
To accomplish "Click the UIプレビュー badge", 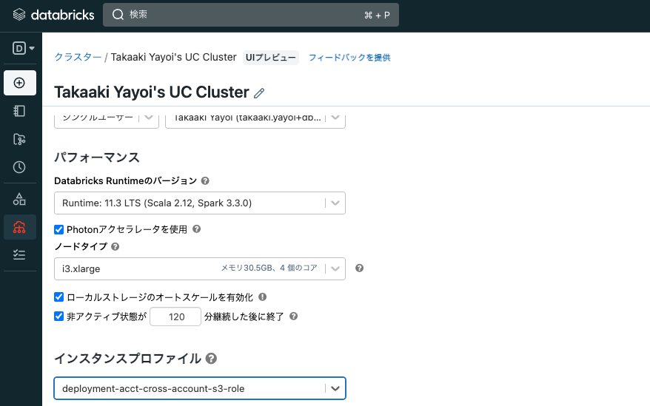I will point(271,58).
